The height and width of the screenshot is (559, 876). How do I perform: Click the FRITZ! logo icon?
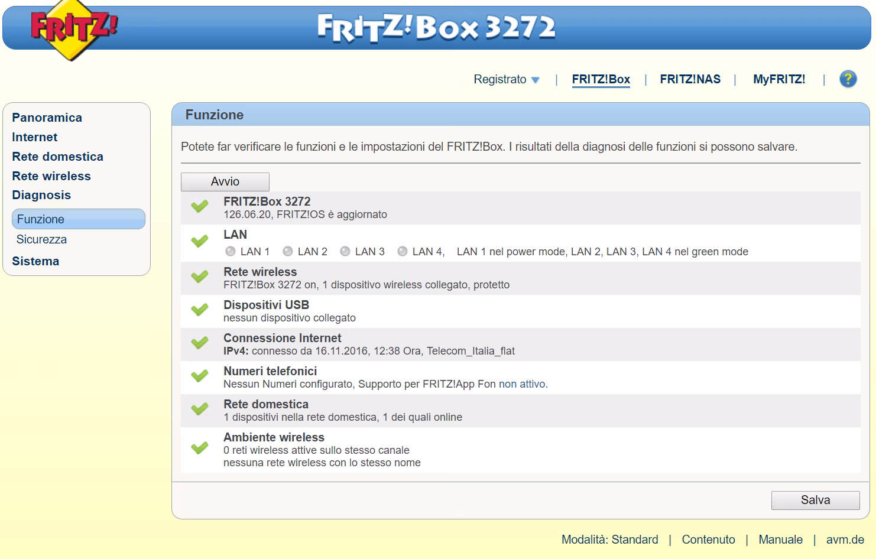[x=74, y=30]
